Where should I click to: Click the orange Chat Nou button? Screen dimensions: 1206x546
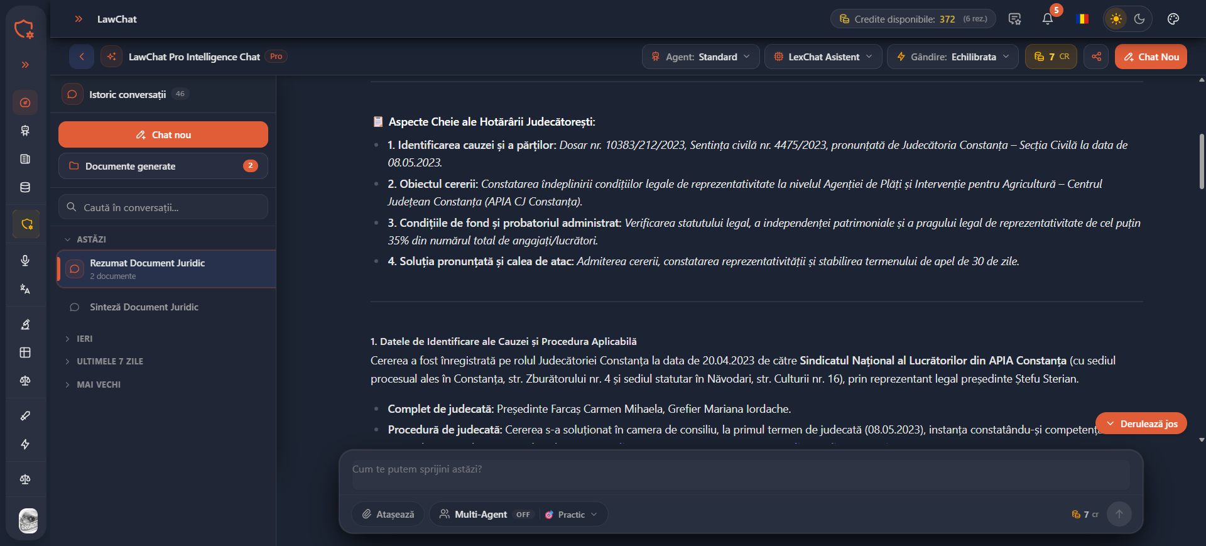point(1151,57)
